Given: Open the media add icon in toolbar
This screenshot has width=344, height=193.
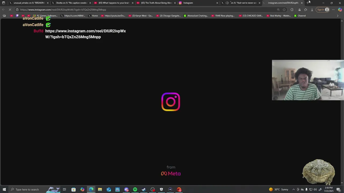Looking at the screenshot, I should point(299,10).
